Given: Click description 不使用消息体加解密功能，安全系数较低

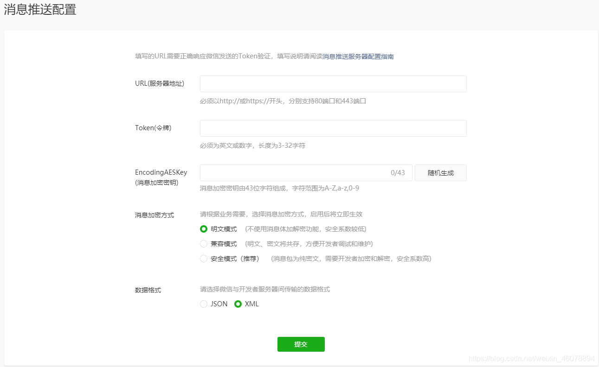Looking at the screenshot, I should [306, 229].
